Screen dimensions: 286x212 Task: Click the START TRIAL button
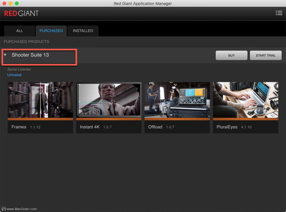pyautogui.click(x=265, y=56)
